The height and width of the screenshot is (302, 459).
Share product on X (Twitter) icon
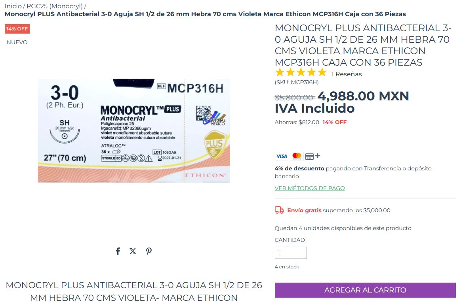point(133,251)
